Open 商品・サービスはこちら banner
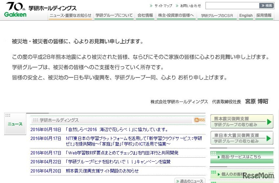The height and width of the screenshot is (183, 279). (x=242, y=157)
